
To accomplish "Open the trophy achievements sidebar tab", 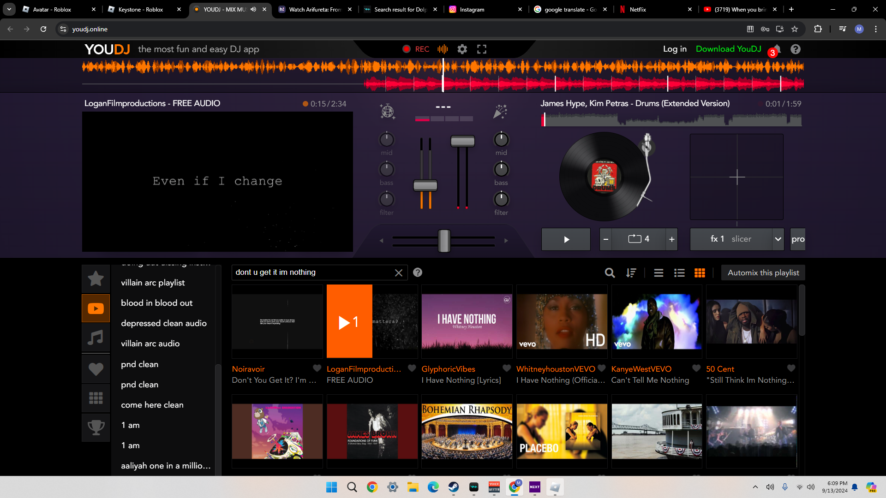I will (x=96, y=427).
